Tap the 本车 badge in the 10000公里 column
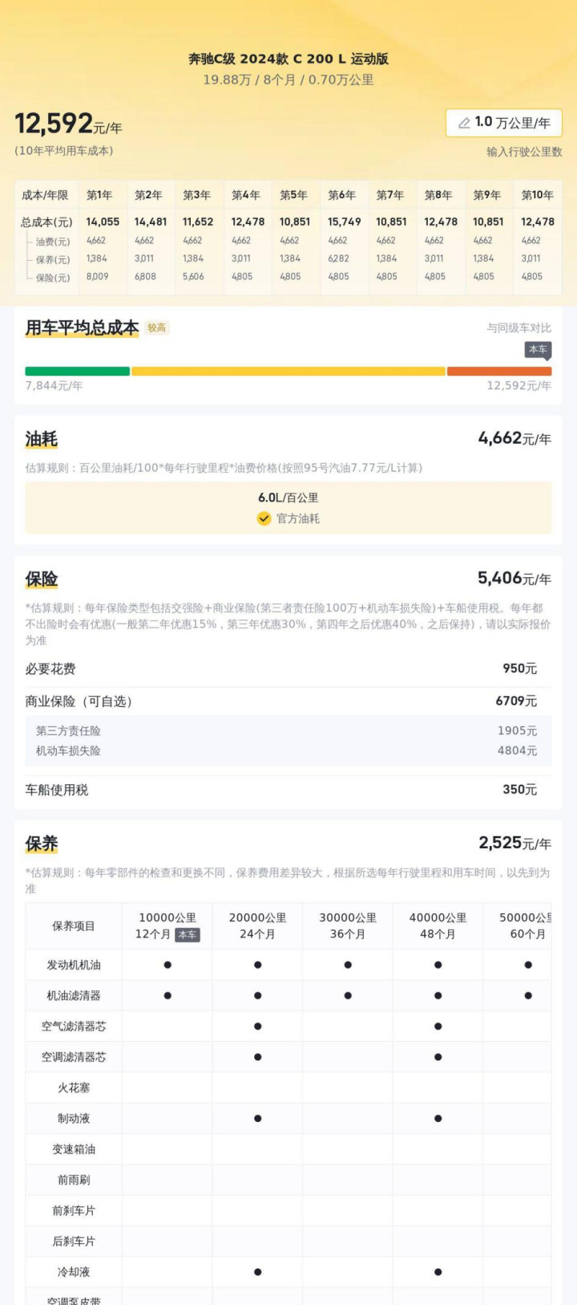Viewport: 577px width, 1305px height. point(188,935)
